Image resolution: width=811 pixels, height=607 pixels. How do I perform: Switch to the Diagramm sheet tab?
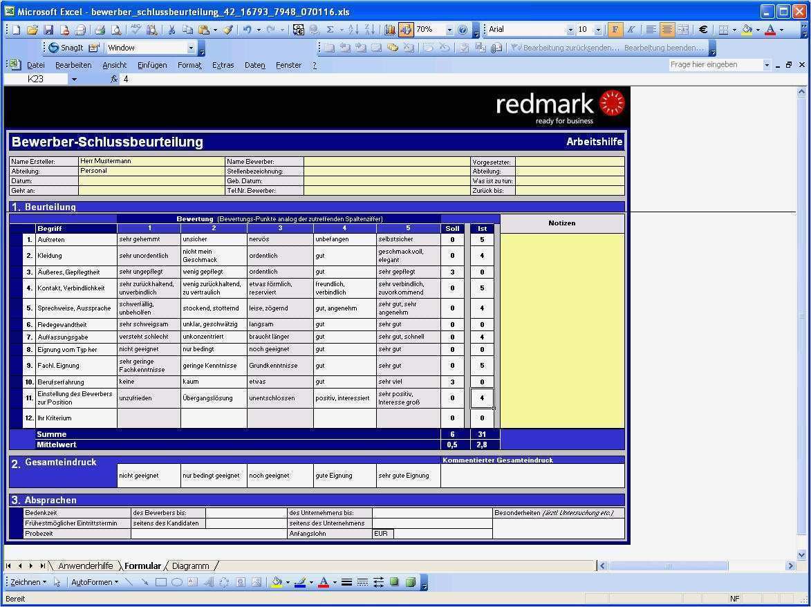[190, 566]
